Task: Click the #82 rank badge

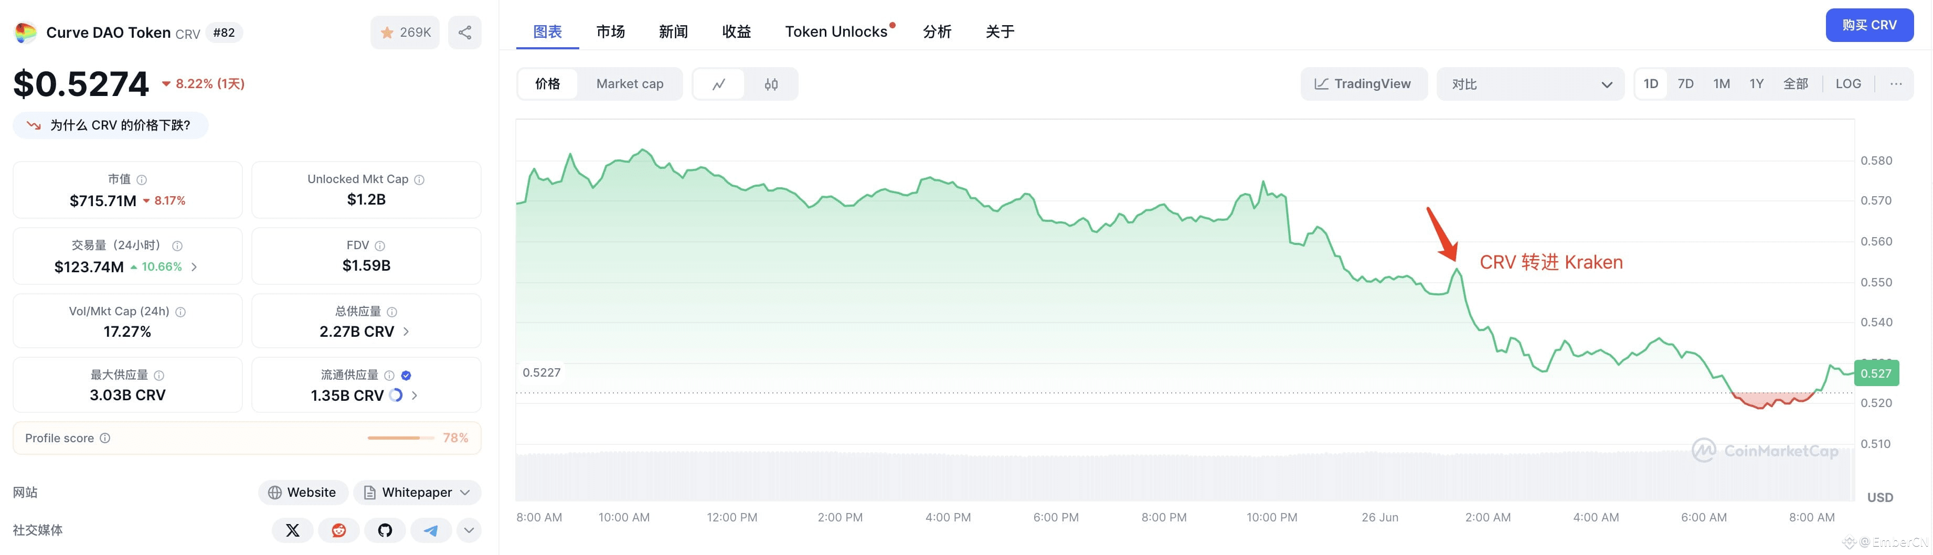Action: 224,33
